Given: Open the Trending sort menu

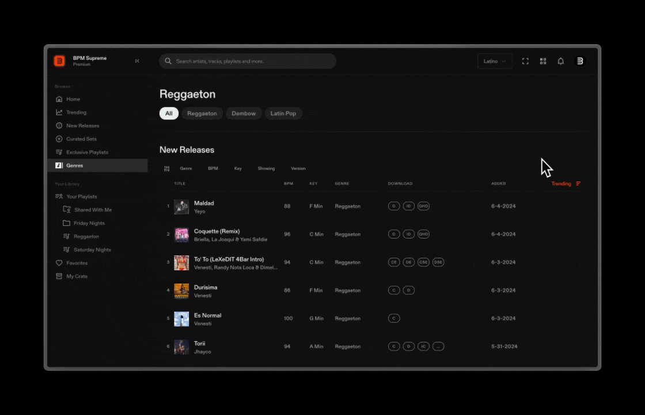Looking at the screenshot, I should 566,184.
